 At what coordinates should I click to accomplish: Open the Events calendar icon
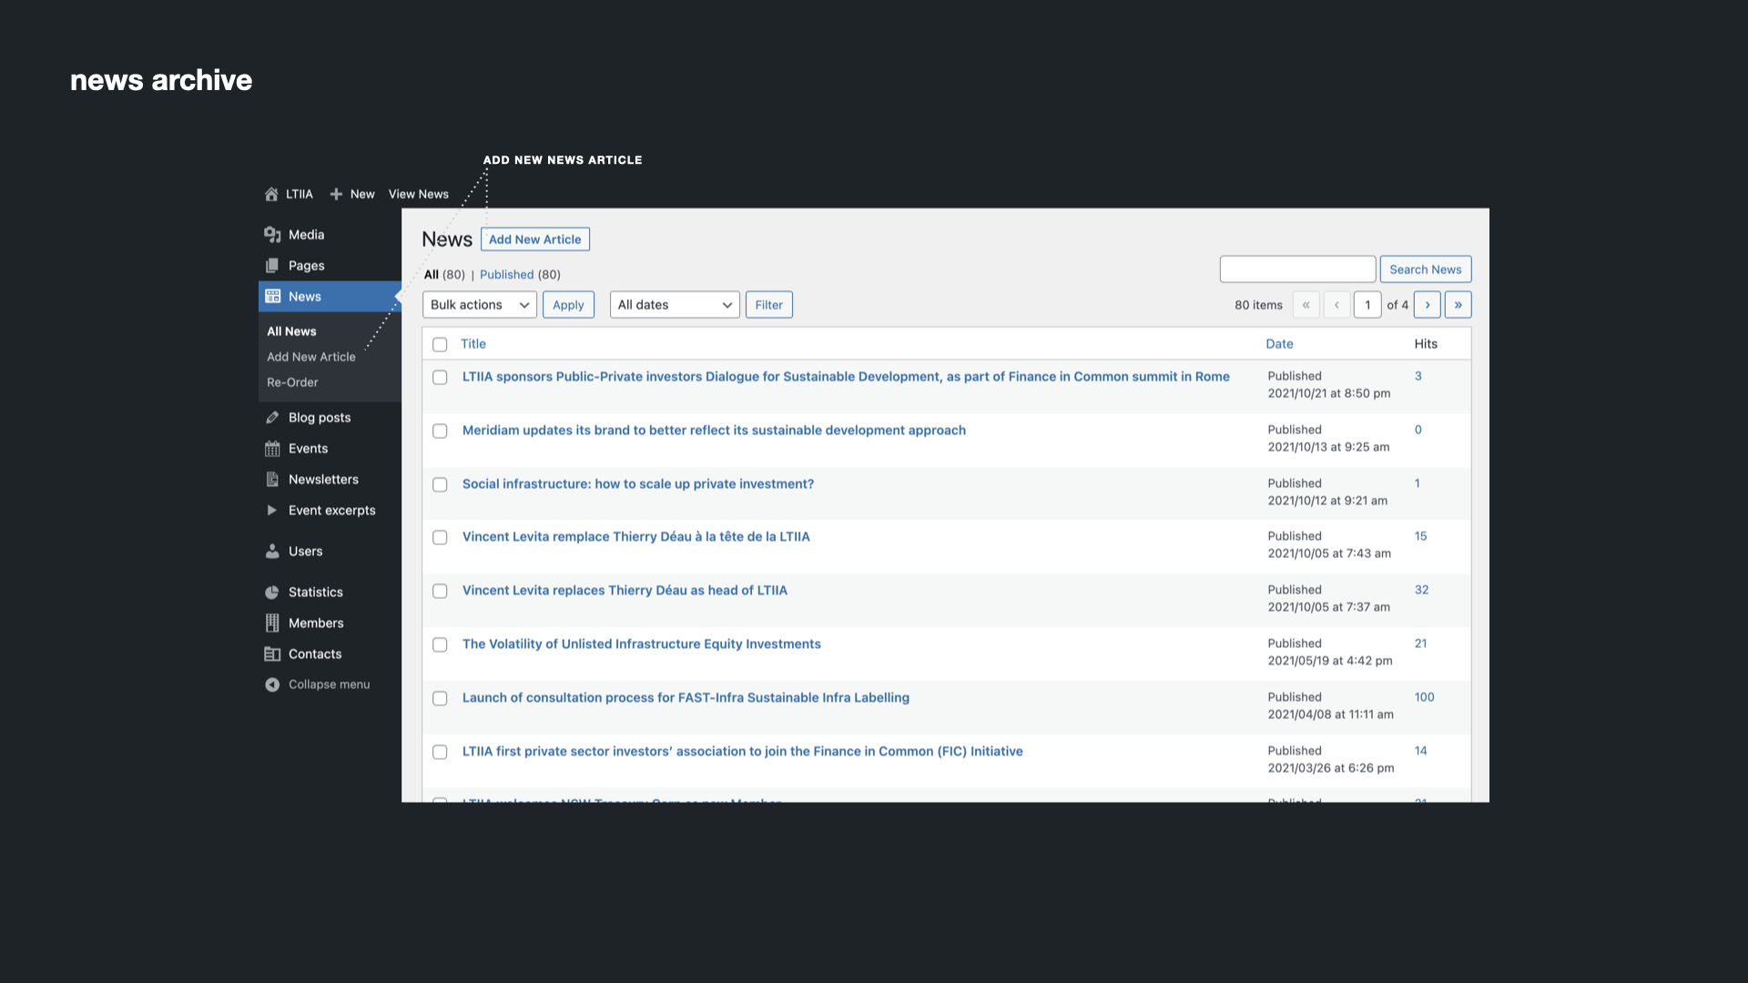(272, 449)
